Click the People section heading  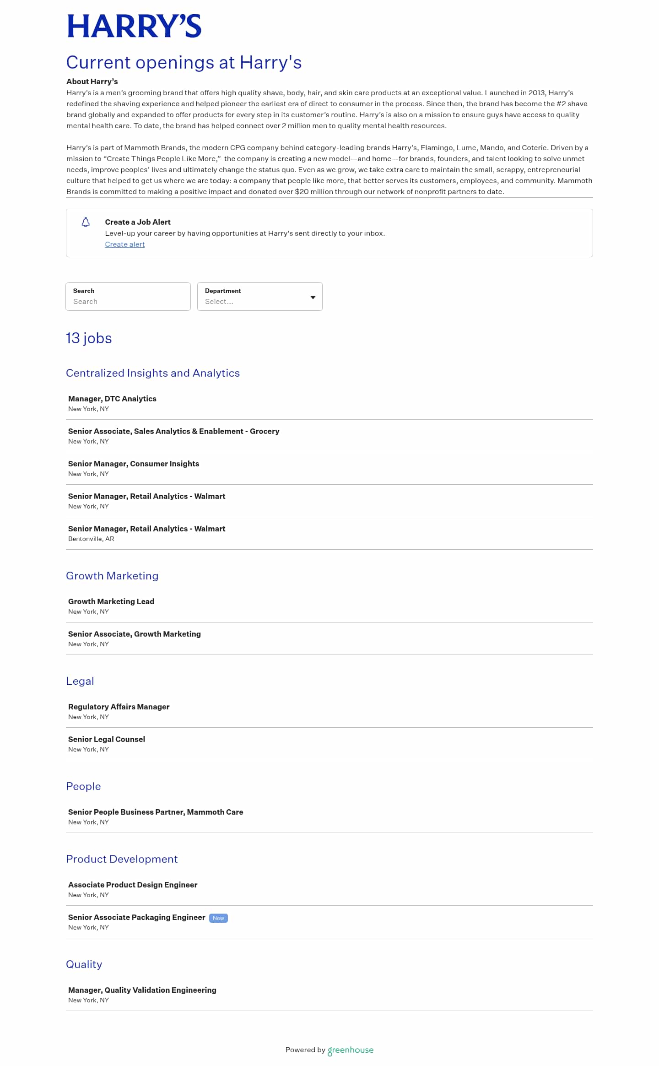83,786
